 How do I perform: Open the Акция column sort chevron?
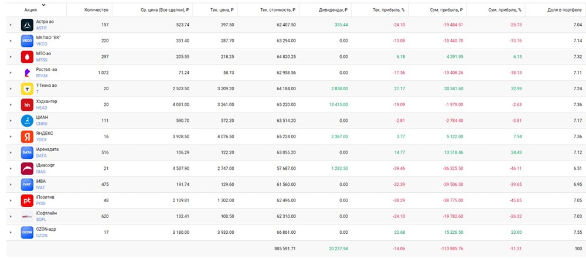point(44,5)
